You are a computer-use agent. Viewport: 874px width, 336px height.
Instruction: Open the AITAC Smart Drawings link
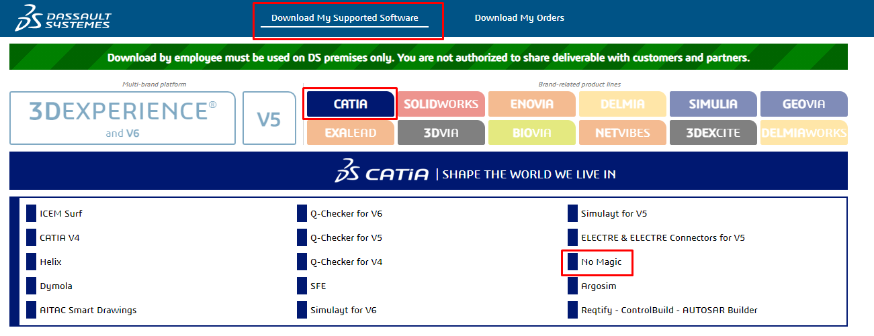pos(88,310)
